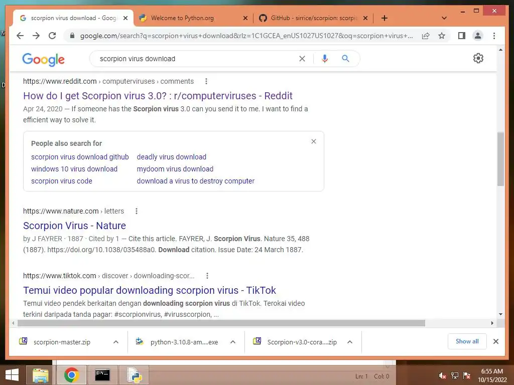Click the Google search input field
Viewport: 514px width, 385px height.
point(197,59)
